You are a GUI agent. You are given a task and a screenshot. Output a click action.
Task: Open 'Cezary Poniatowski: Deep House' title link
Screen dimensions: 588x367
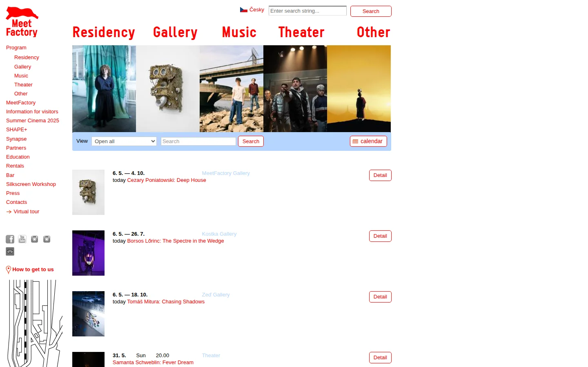click(x=167, y=180)
